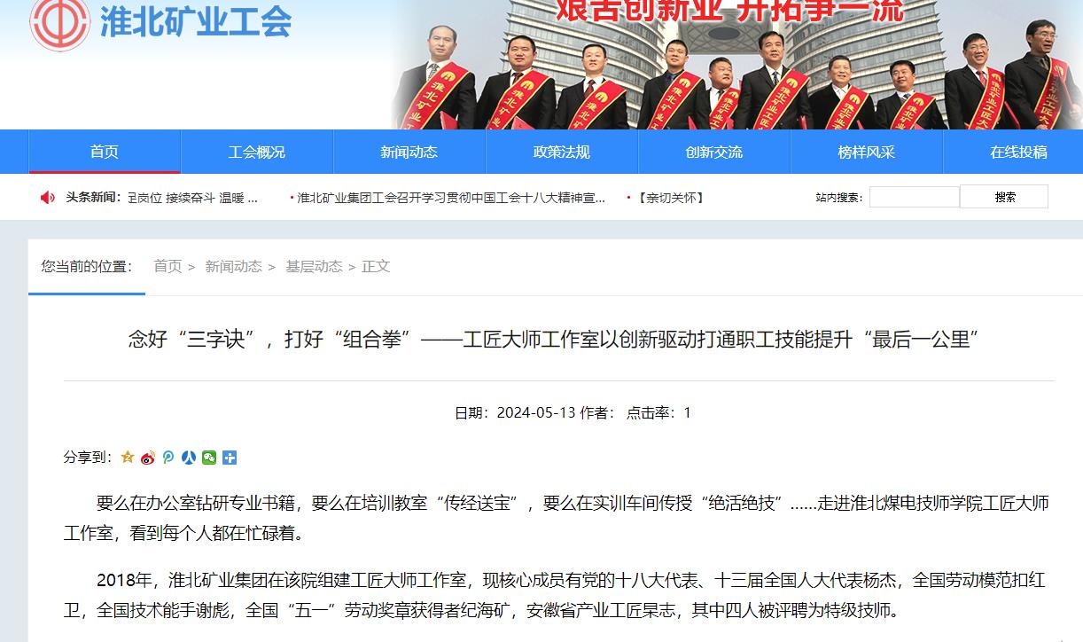1083x642 pixels.
Task: Open the 首页 navigation tab
Action: (105, 152)
